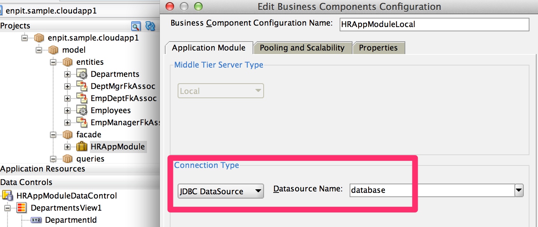Click the green zoom button of the dialog
The width and height of the screenshot is (538, 227).
pos(198,6)
